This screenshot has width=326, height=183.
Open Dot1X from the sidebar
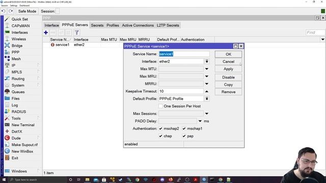click(x=17, y=132)
